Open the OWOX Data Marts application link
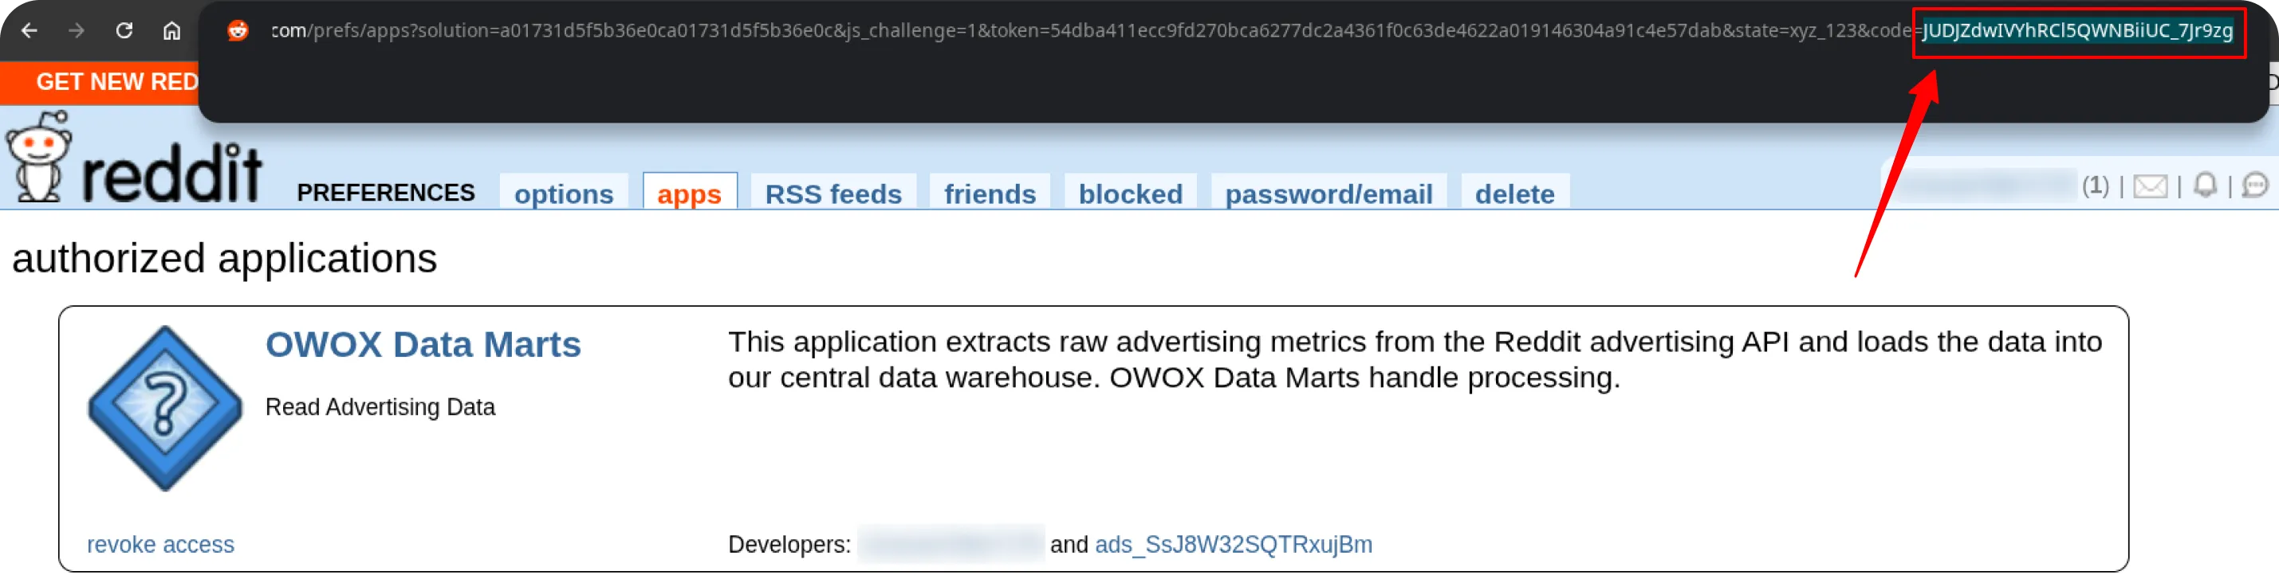Screen dimensions: 2279x583 [423, 345]
